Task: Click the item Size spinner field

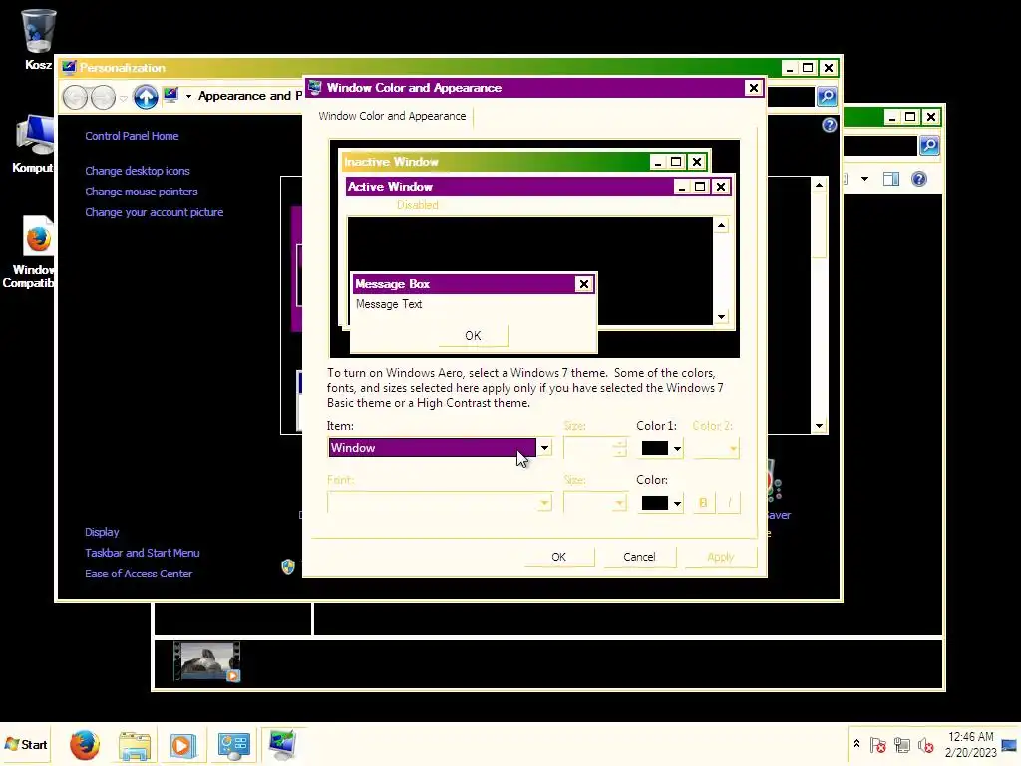Action: point(595,448)
